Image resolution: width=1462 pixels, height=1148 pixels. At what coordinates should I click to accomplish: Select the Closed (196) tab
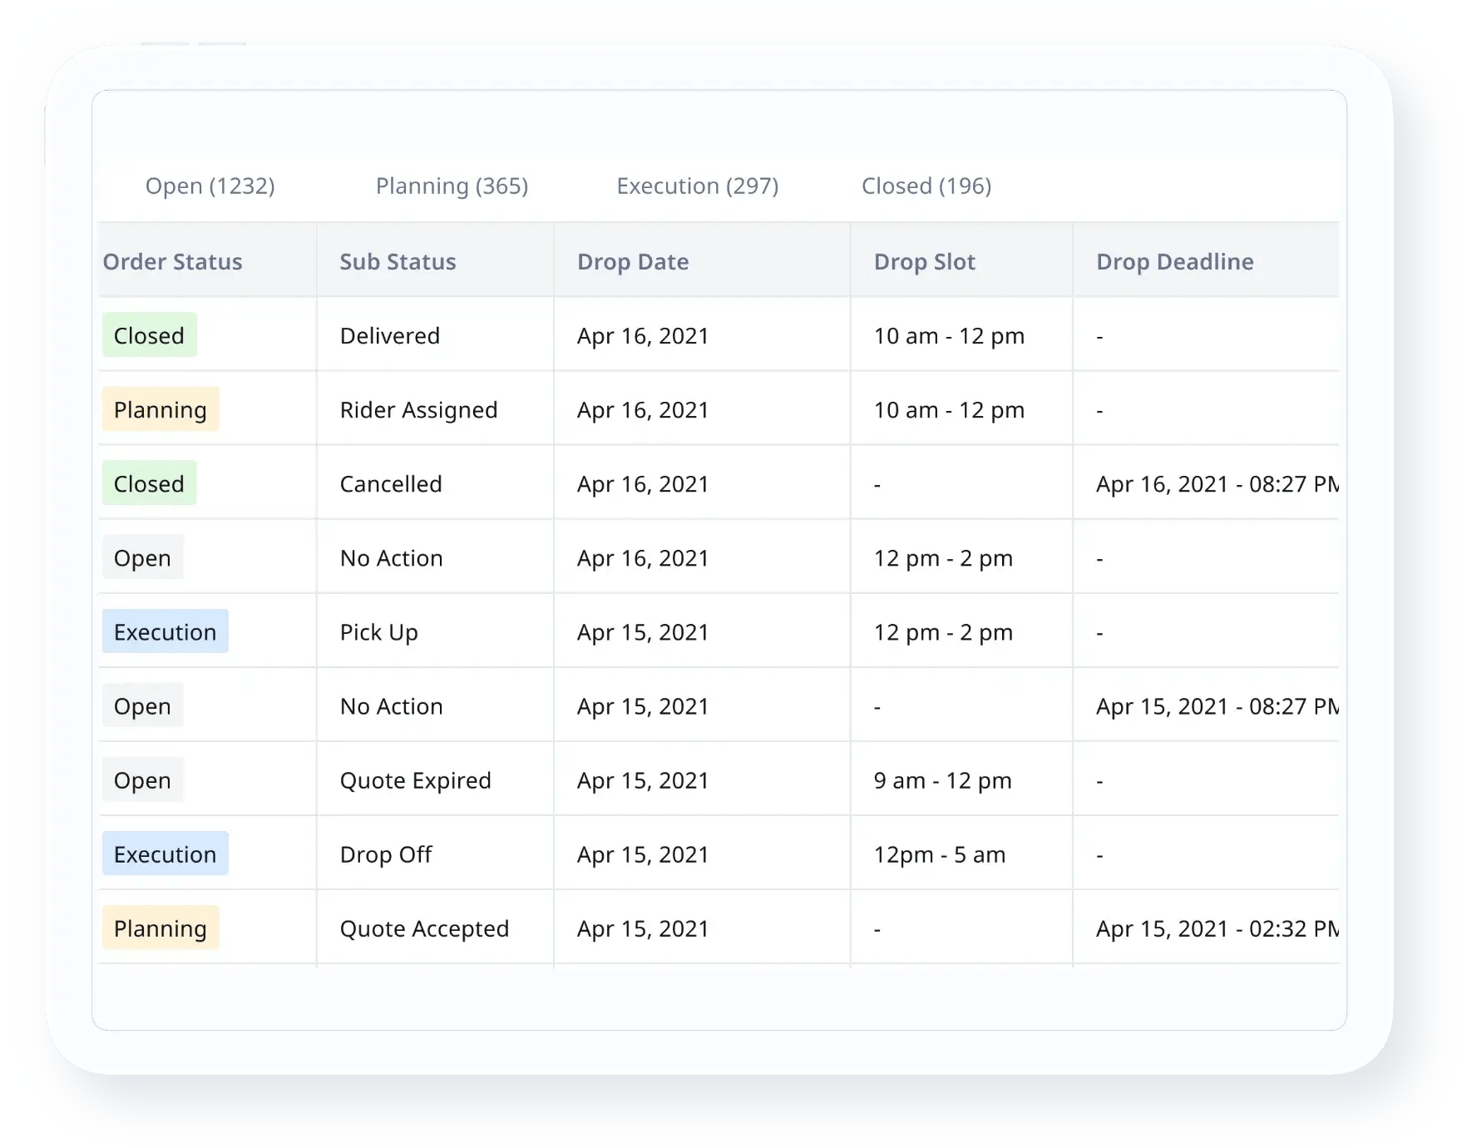coord(926,186)
